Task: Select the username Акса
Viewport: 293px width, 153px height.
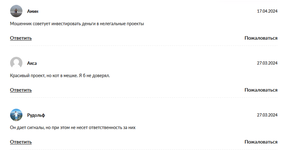Action: pos(32,63)
